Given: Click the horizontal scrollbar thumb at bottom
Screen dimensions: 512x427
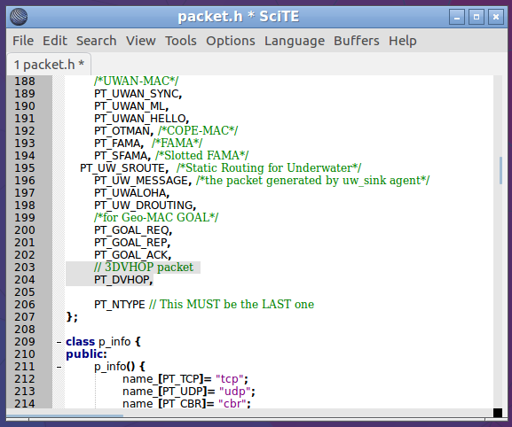Looking at the screenshot, I should (65, 415).
